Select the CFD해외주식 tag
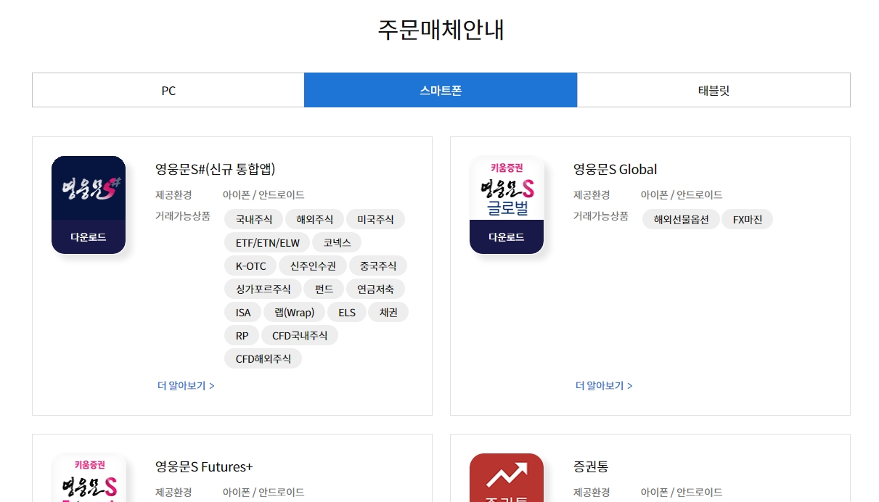Screen dimensions: 879x502 coord(263,358)
